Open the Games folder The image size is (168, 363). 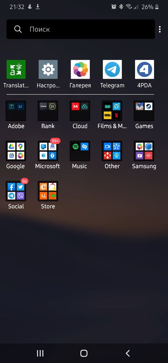(x=144, y=111)
